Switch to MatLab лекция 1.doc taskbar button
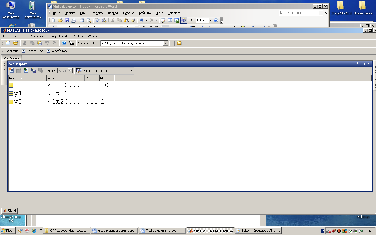Viewport: 376px width, 235px height. 163,231
